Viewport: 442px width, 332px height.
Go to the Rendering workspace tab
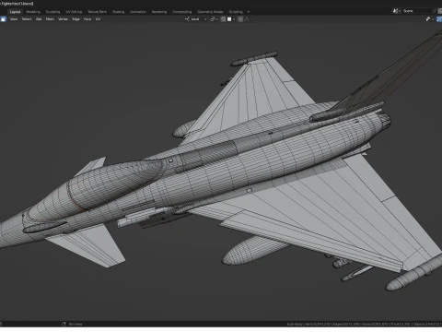click(159, 12)
